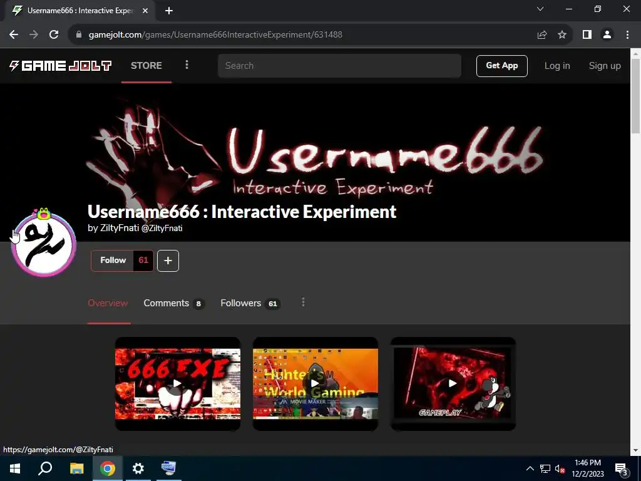Image resolution: width=641 pixels, height=481 pixels.
Task: Click the Game Jolt logo
Action: click(x=61, y=65)
